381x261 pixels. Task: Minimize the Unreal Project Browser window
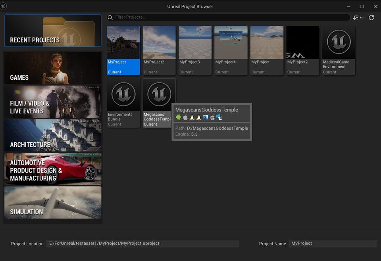pyautogui.click(x=348, y=7)
